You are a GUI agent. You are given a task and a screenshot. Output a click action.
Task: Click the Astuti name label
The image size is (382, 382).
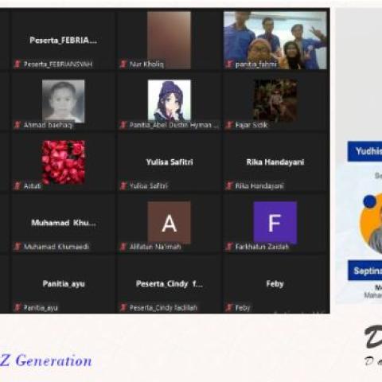point(33,186)
